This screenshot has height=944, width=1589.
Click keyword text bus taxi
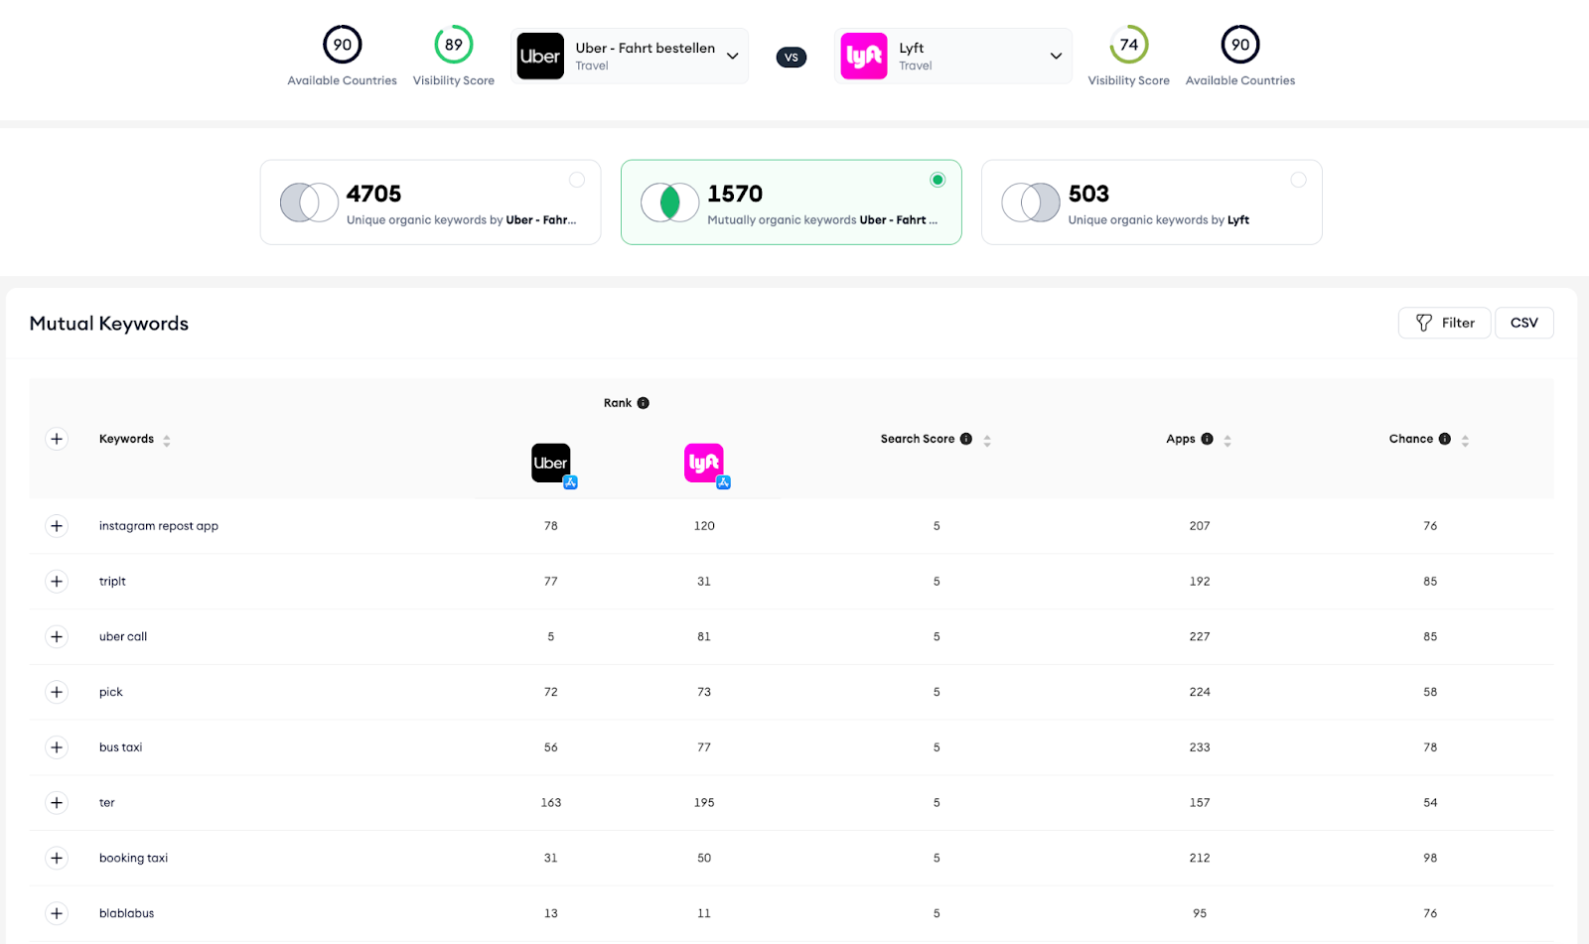[x=120, y=747]
